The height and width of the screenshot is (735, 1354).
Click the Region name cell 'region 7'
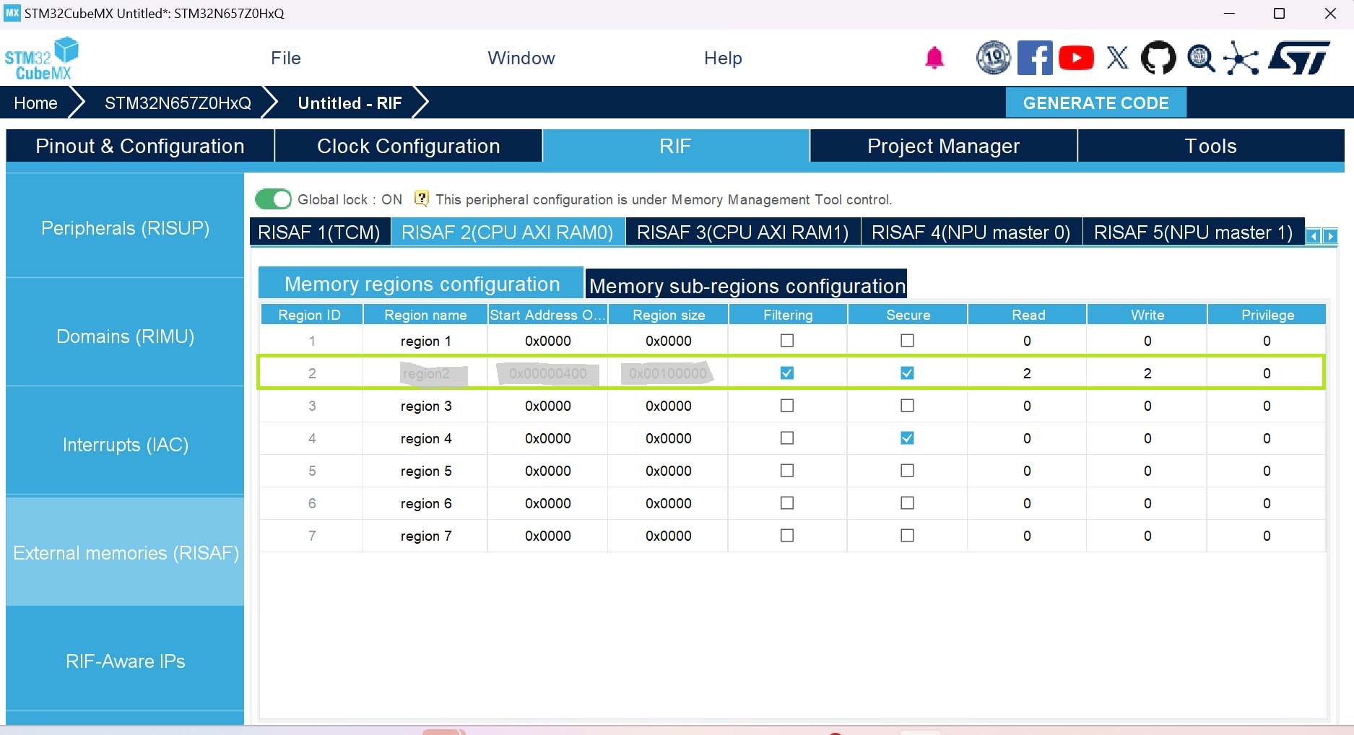click(425, 536)
